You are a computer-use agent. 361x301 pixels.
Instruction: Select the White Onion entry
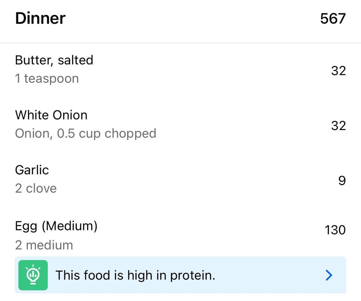pyautogui.click(x=180, y=124)
